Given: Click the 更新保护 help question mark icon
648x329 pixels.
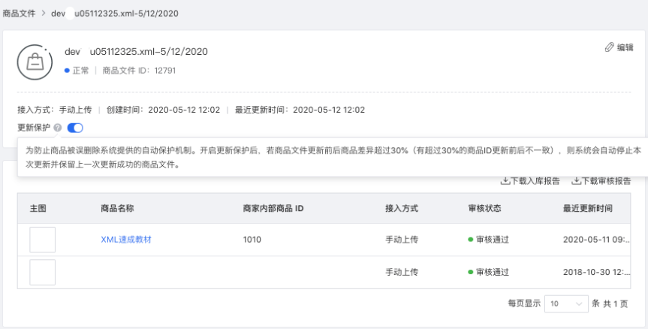Looking at the screenshot, I should pyautogui.click(x=58, y=128).
